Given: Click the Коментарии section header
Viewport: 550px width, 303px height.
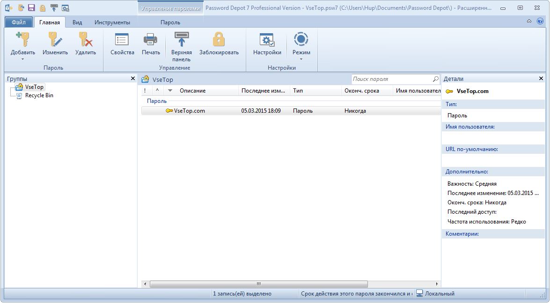Looking at the screenshot, I should pyautogui.click(x=493, y=234).
